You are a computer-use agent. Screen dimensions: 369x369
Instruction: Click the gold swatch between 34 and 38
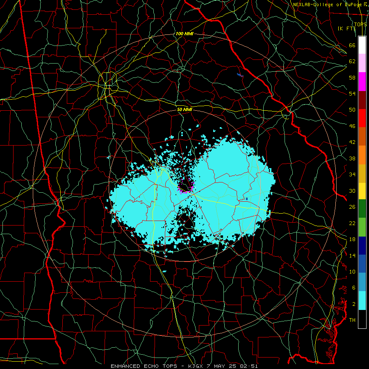(362, 173)
